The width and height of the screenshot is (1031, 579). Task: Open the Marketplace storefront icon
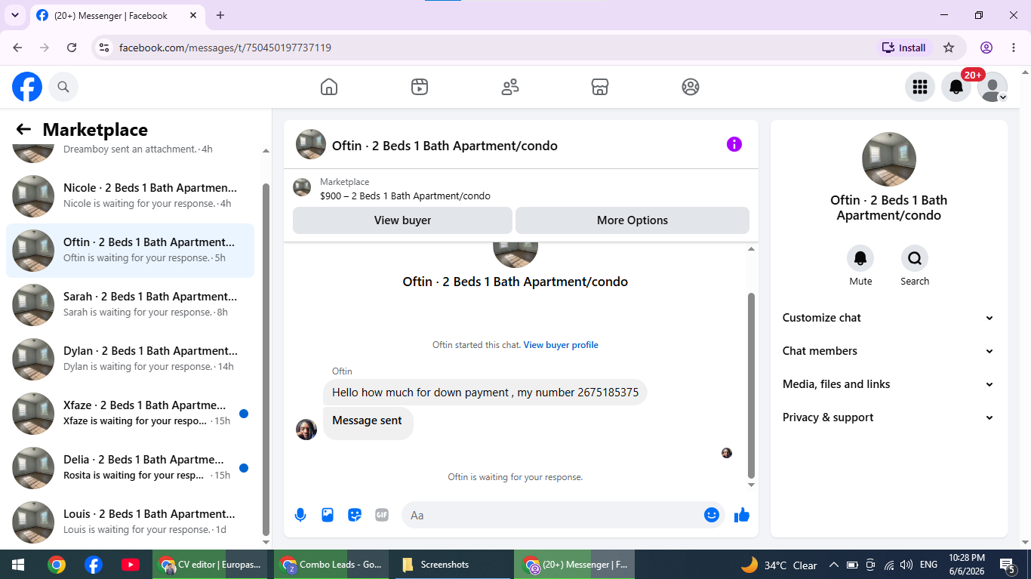coord(600,87)
